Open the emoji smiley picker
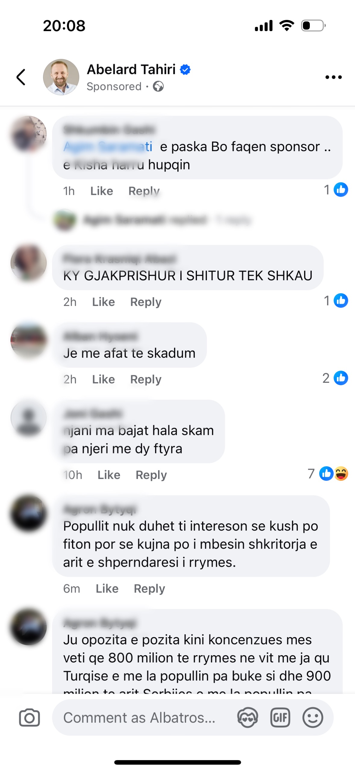Viewport: 355px width, 771px height. (x=313, y=717)
